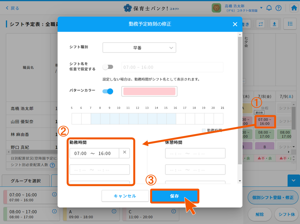Click info icon on pattern A card
The image size is (300, 224).
tap(114, 211)
